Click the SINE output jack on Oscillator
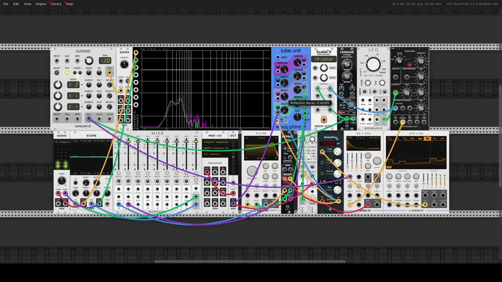Viewport: 502px width, 282px height. click(395, 122)
